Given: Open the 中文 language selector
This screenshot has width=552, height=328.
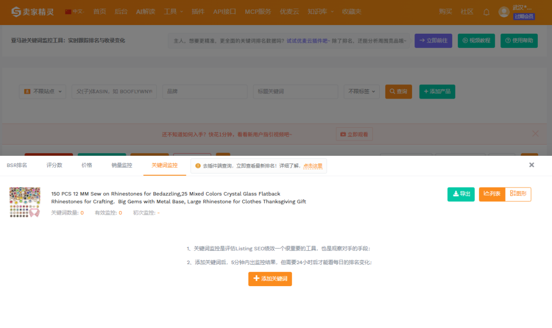Looking at the screenshot, I should 75,12.
